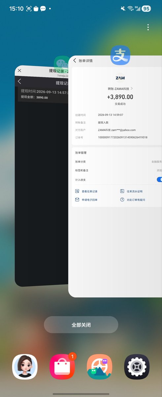Tap the chat bubble notification icon in the status bar
162x397 pixels.
pyautogui.click(x=43, y=9)
